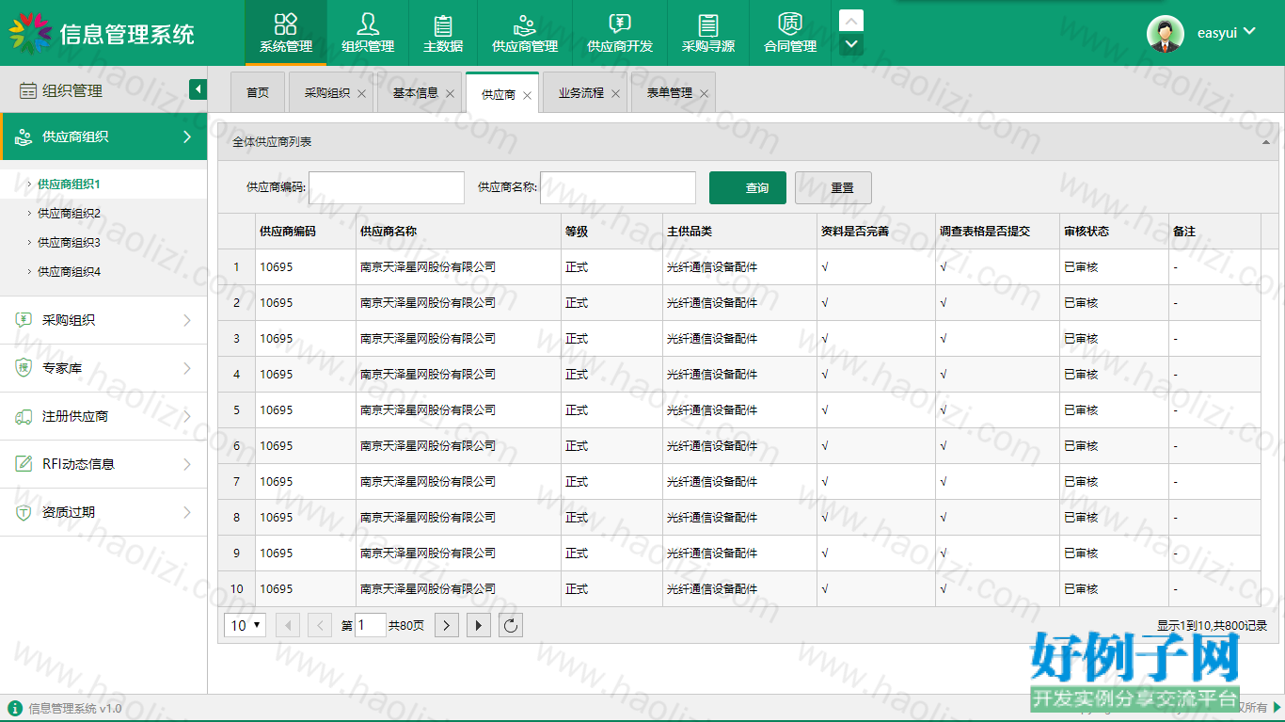Open the 采购寻源 top menu
This screenshot has height=722, width=1285.
(708, 33)
